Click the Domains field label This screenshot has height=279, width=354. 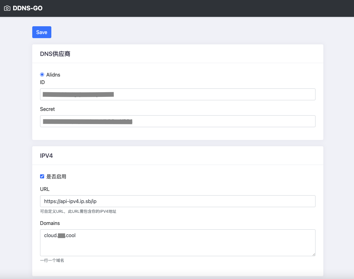50,223
